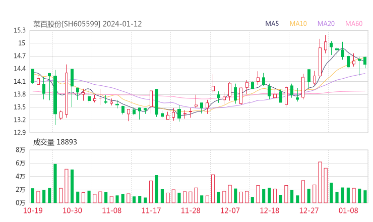Click the 0万 volume axis label
The image size is (373, 222).
point(21,203)
